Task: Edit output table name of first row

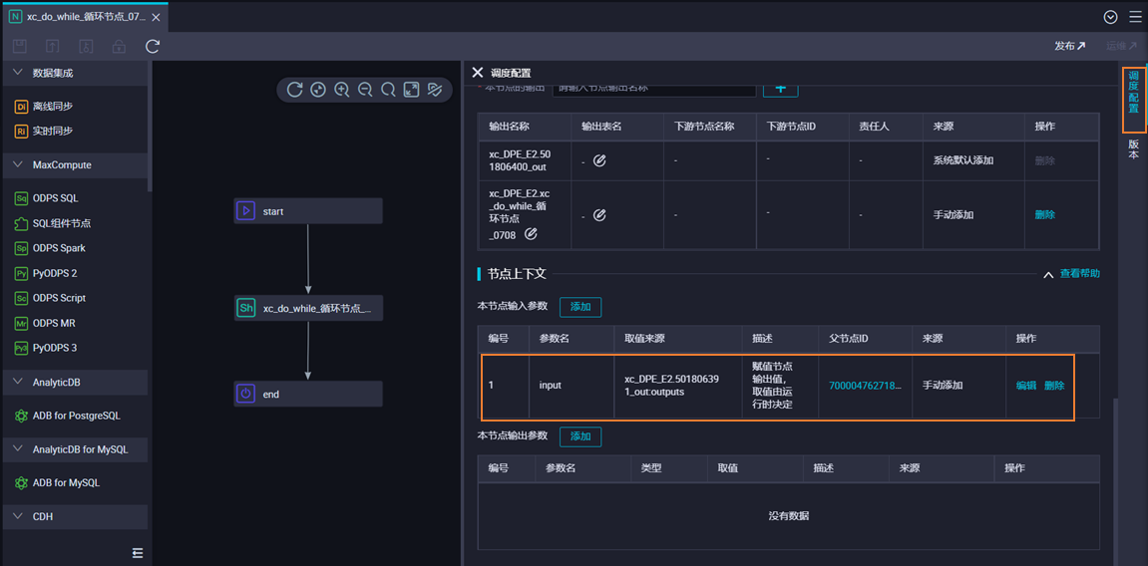Action: [x=599, y=160]
